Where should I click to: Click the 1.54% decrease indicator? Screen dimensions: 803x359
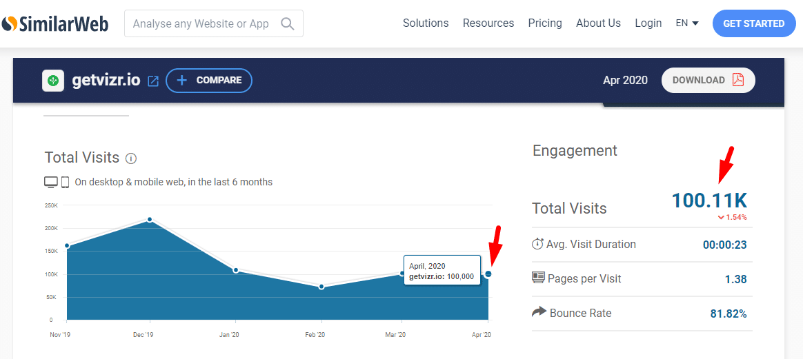pyautogui.click(x=733, y=217)
